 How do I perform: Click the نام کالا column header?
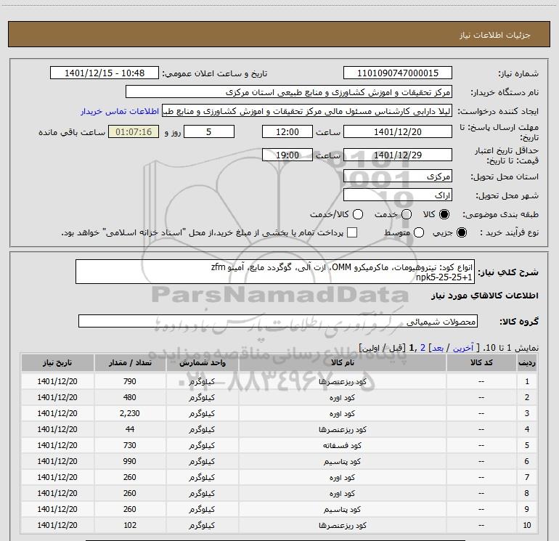(342, 362)
